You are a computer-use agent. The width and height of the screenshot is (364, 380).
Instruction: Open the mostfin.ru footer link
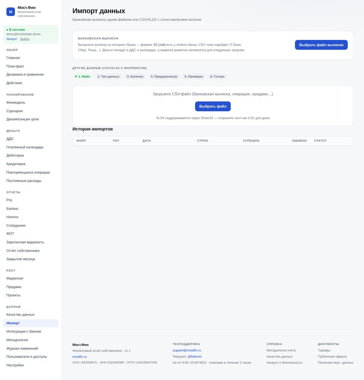coord(80,357)
